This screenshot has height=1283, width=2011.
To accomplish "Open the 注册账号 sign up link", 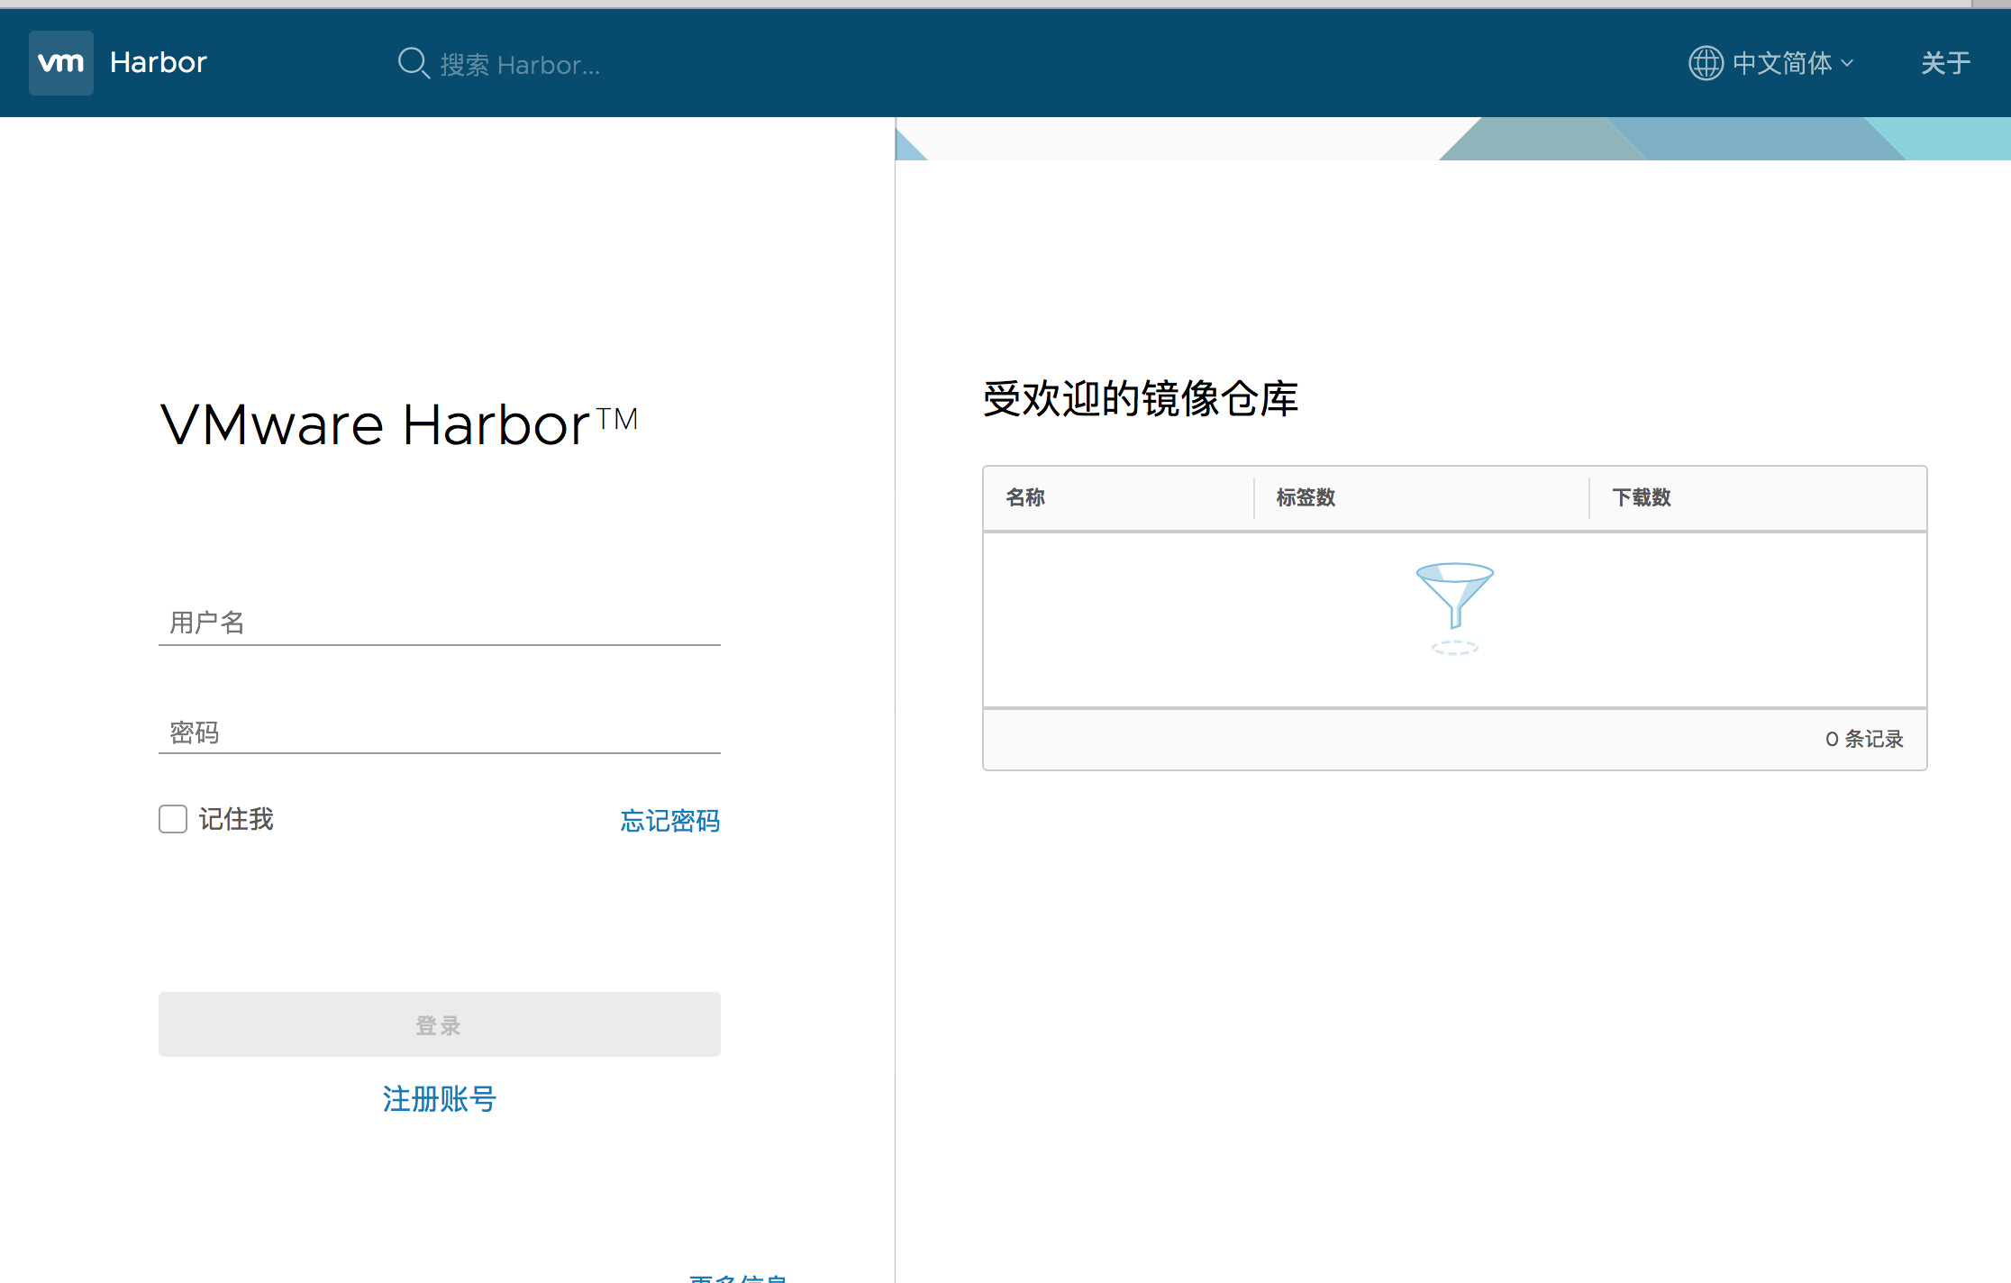I will 440,1099.
